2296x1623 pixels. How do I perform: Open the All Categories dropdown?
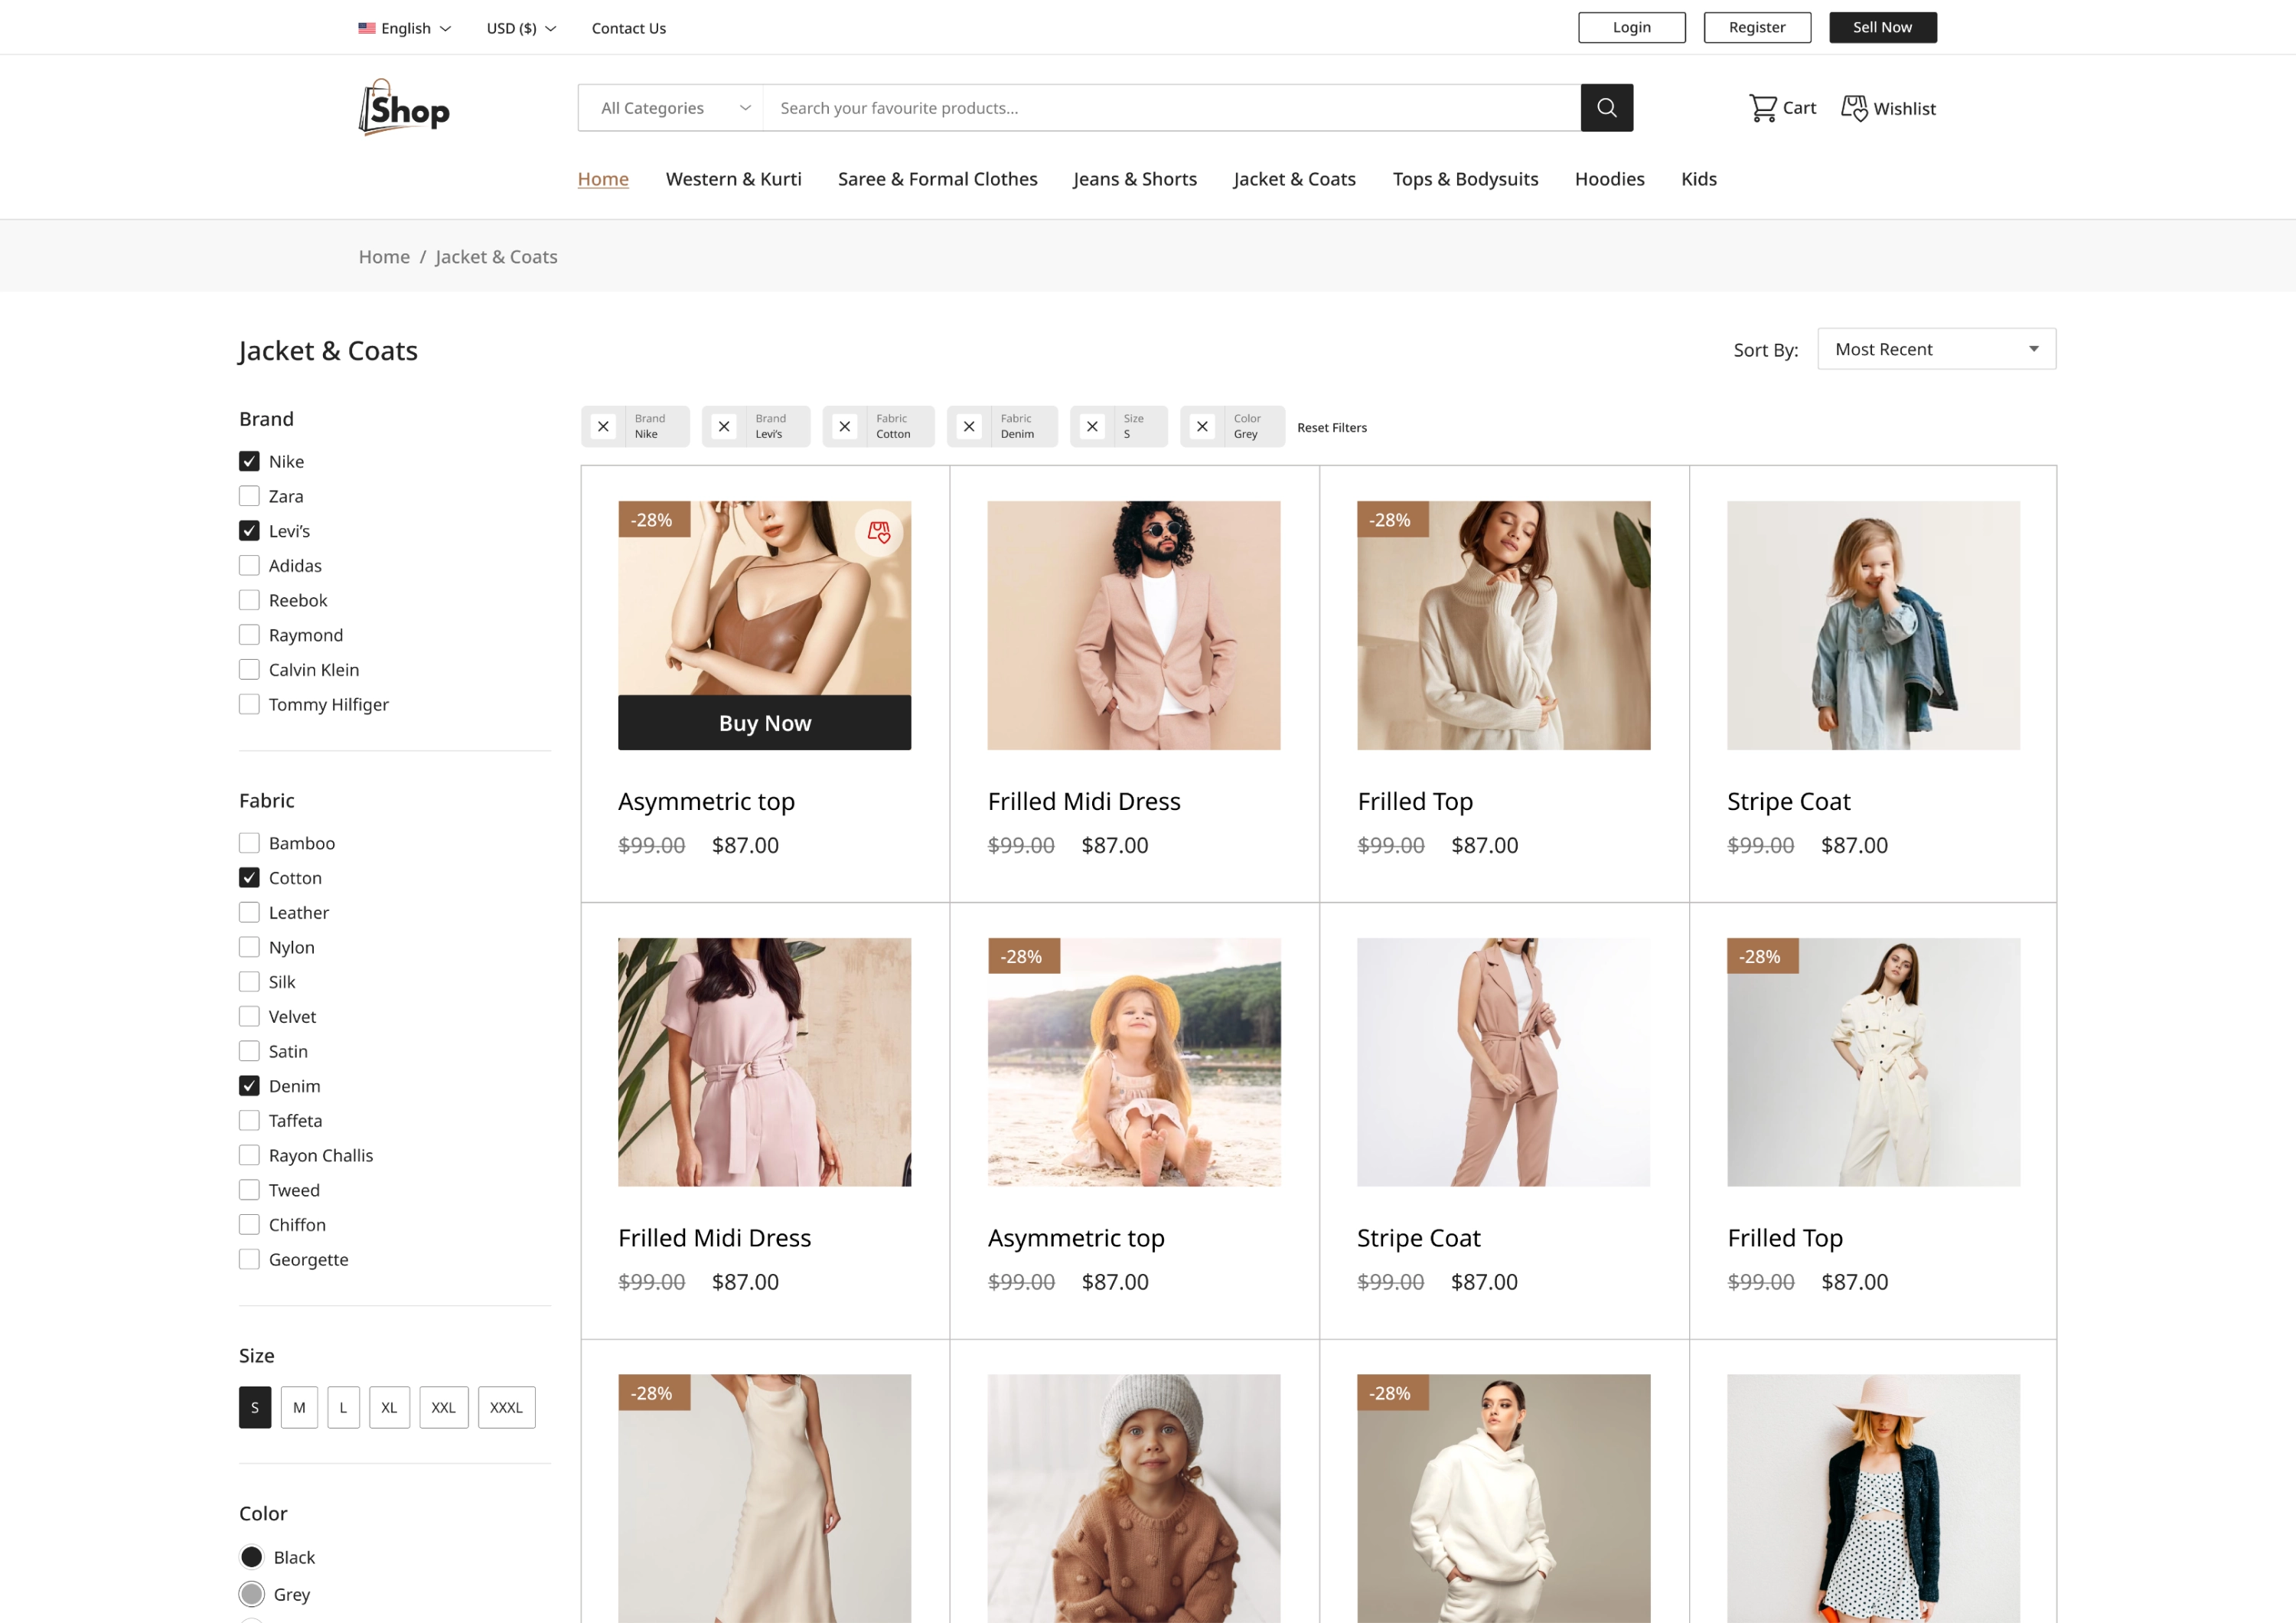coord(670,107)
